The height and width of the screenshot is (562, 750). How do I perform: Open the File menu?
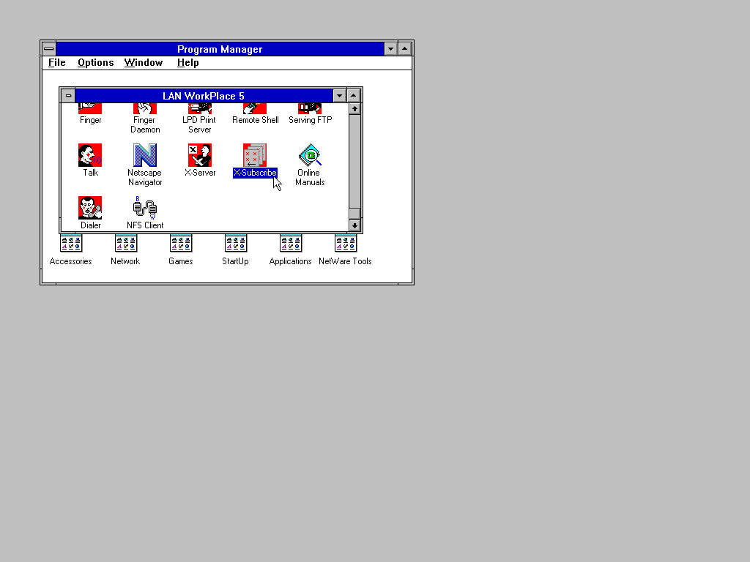[57, 63]
